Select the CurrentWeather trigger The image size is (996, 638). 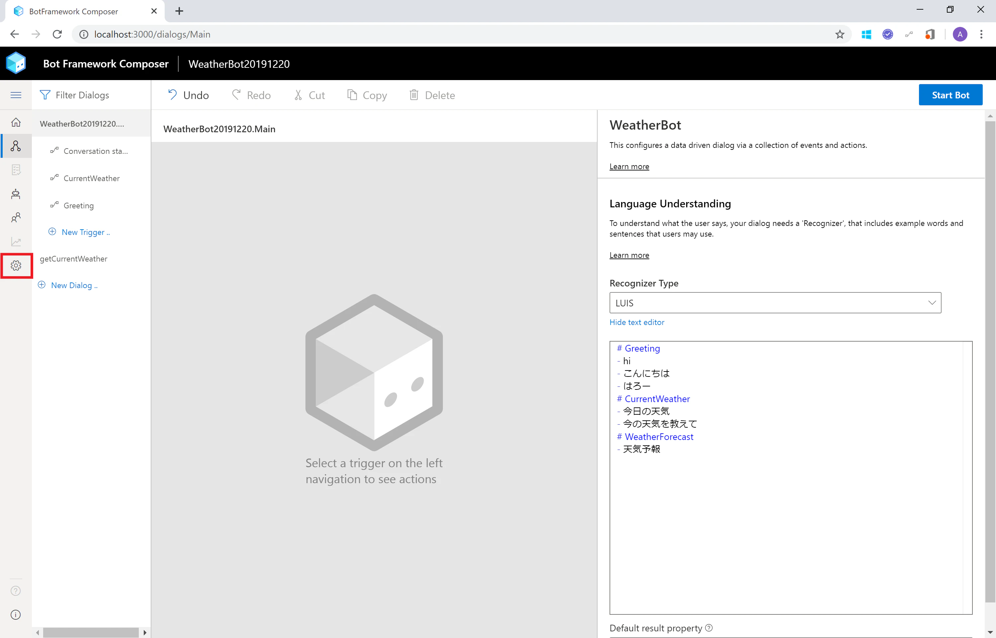coord(91,178)
